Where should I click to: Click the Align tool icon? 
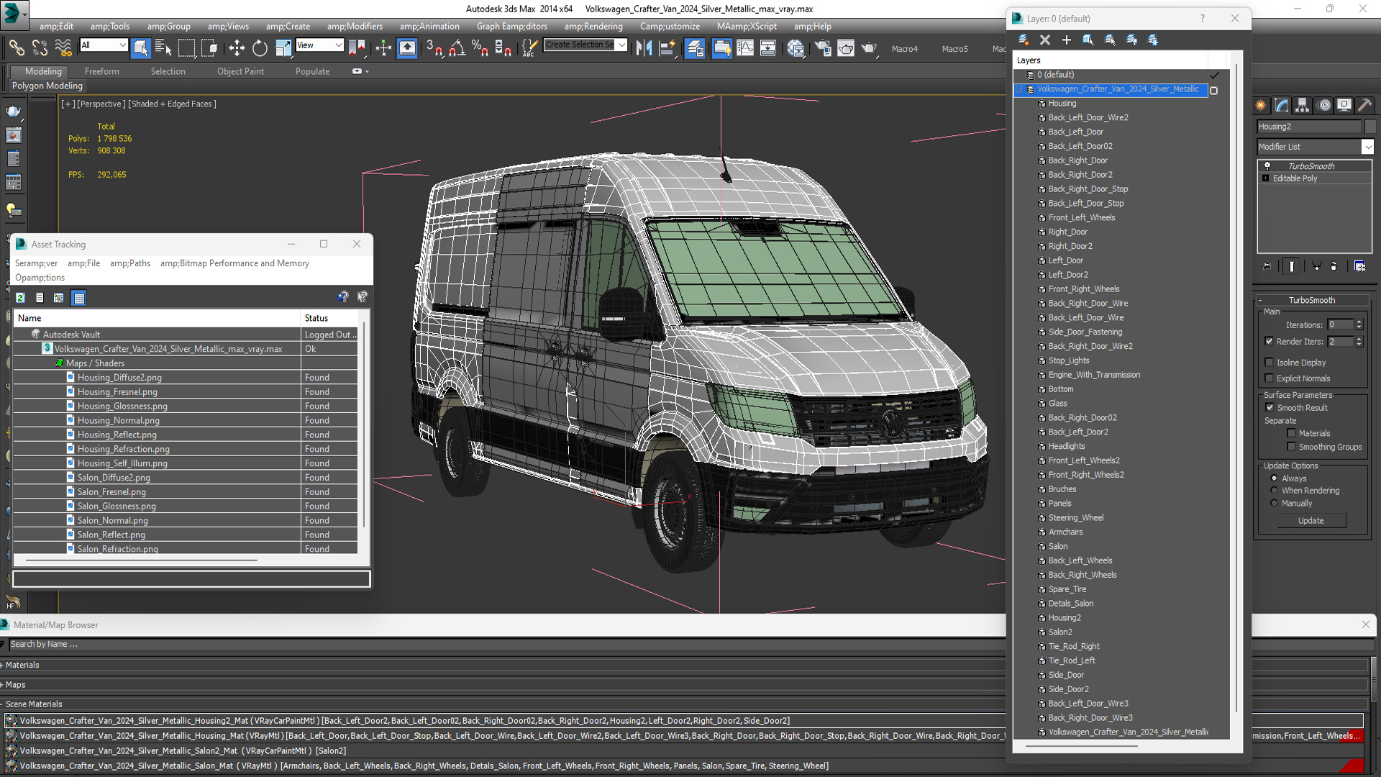click(667, 48)
